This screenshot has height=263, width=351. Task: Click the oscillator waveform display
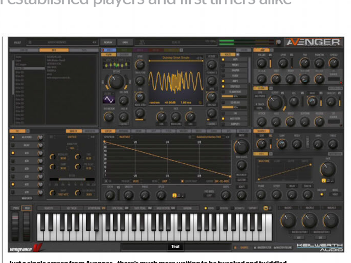pyautogui.click(x=176, y=81)
